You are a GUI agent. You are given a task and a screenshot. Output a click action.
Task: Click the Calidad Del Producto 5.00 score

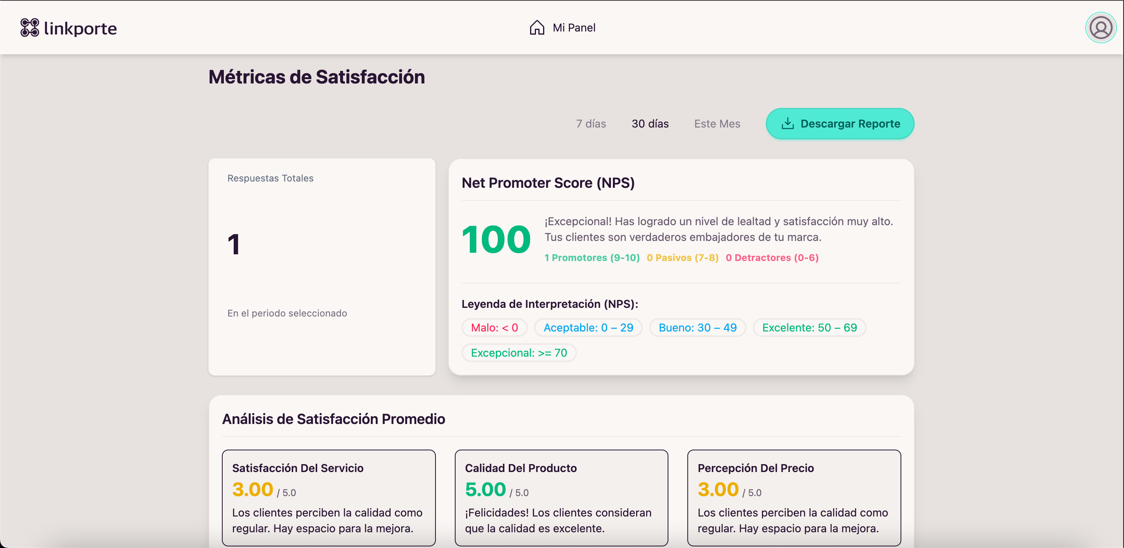click(x=485, y=489)
